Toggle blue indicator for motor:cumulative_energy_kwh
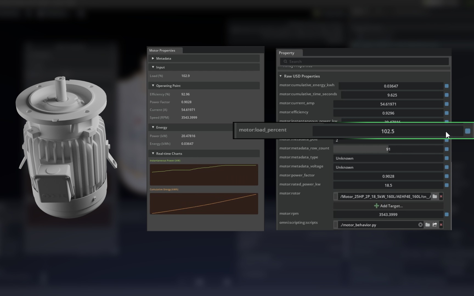The width and height of the screenshot is (474, 296). [x=447, y=86]
